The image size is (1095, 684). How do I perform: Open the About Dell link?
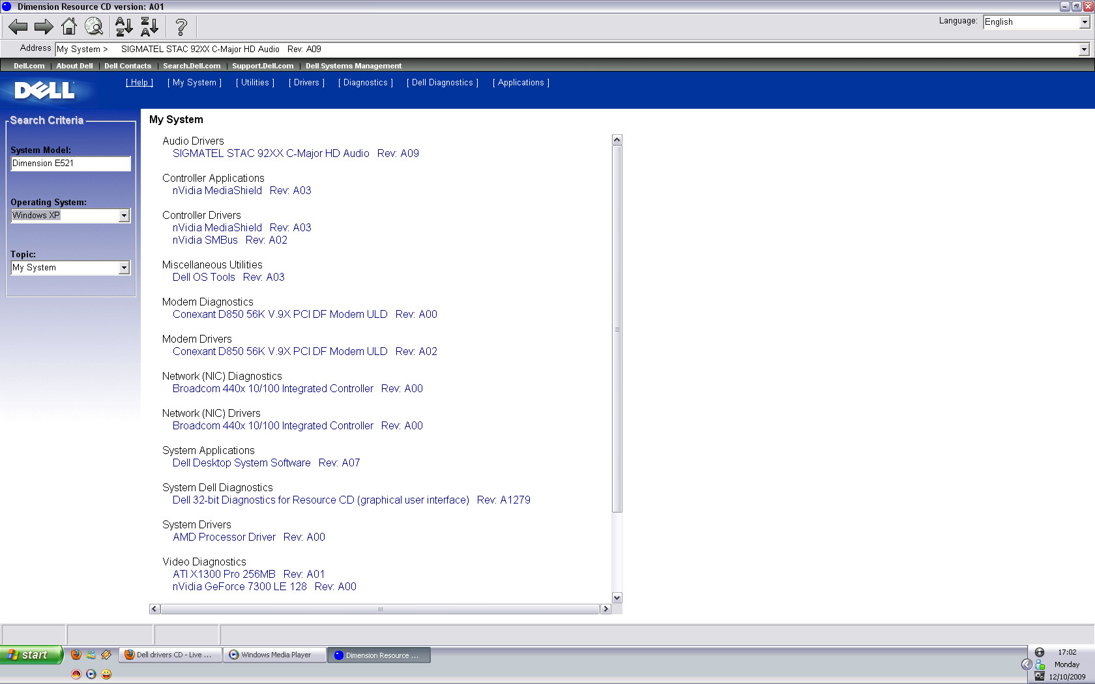(x=74, y=66)
